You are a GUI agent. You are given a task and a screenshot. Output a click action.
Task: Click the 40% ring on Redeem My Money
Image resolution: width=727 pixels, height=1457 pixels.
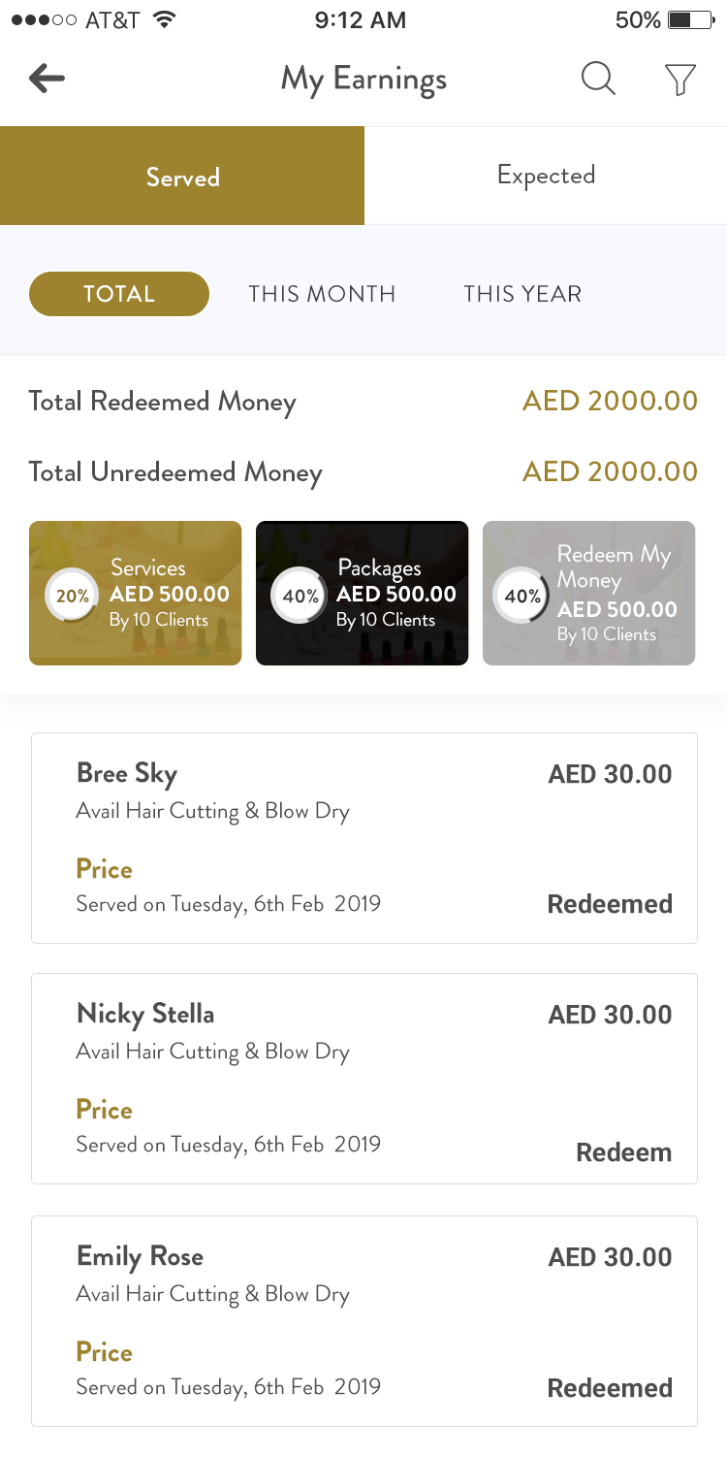tap(522, 596)
